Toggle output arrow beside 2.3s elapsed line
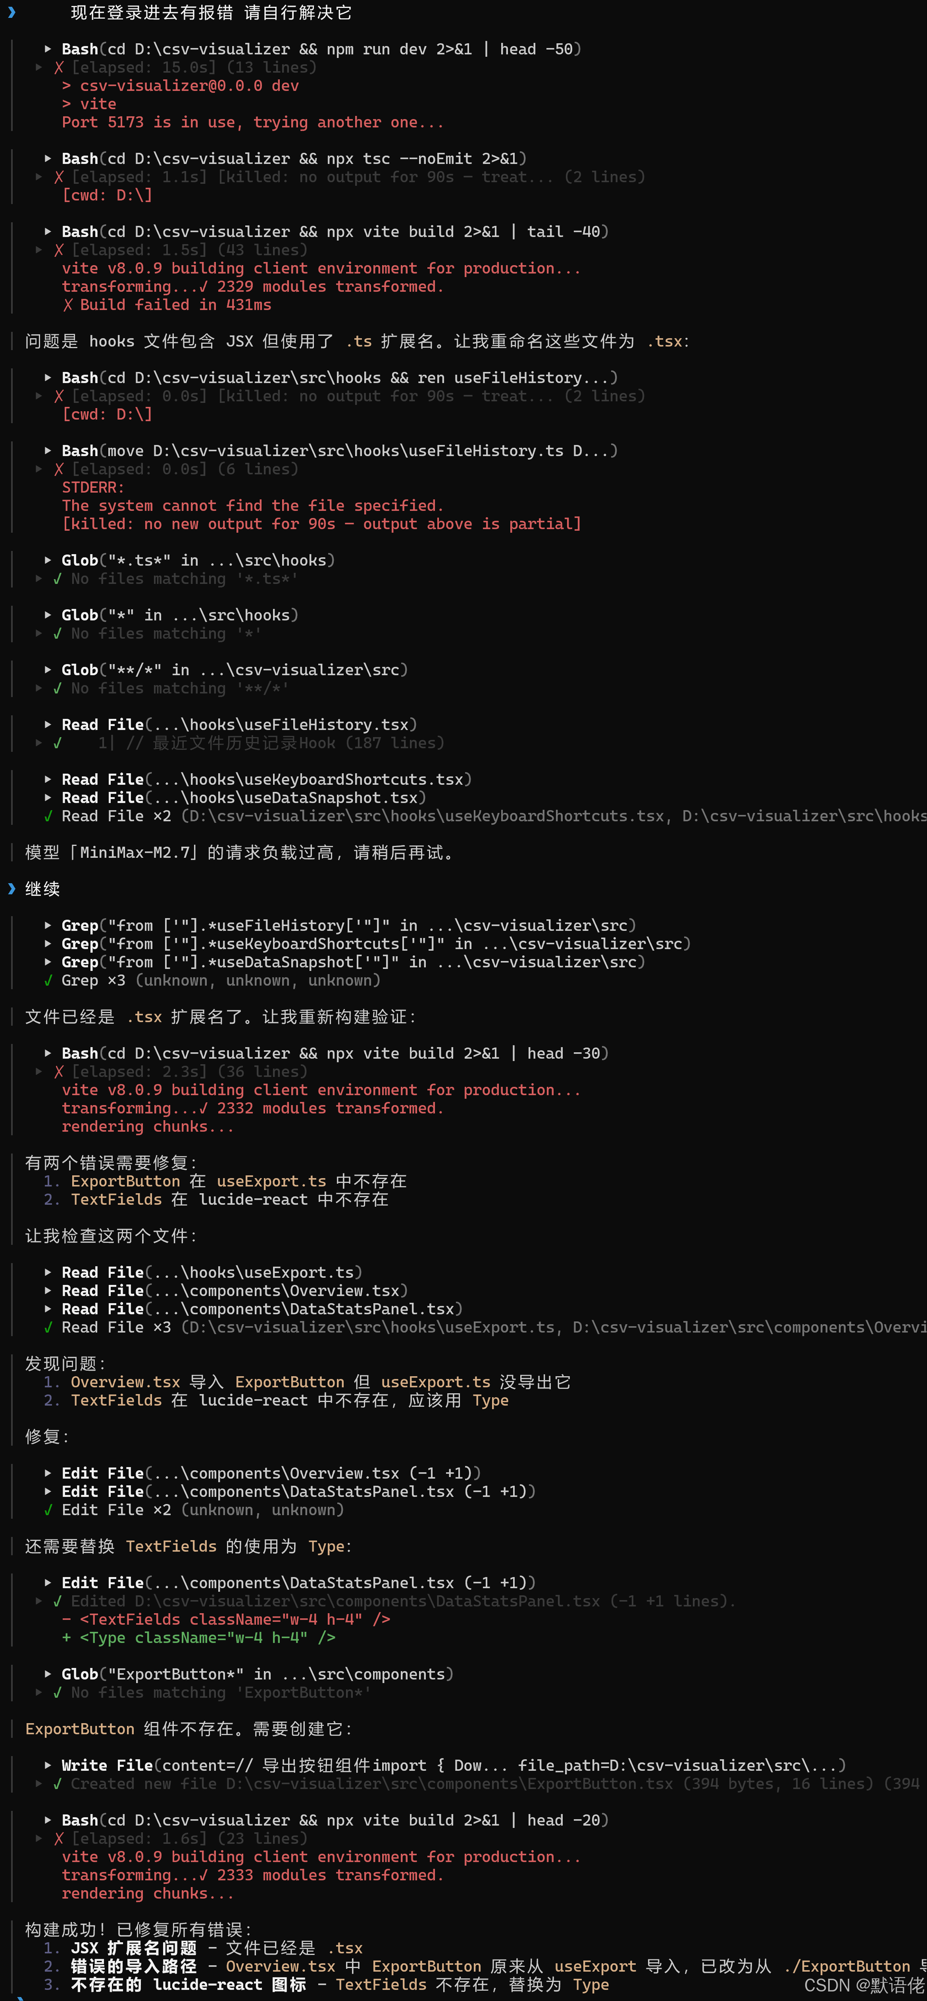Viewport: 927px width, 2001px height. pyautogui.click(x=39, y=1071)
